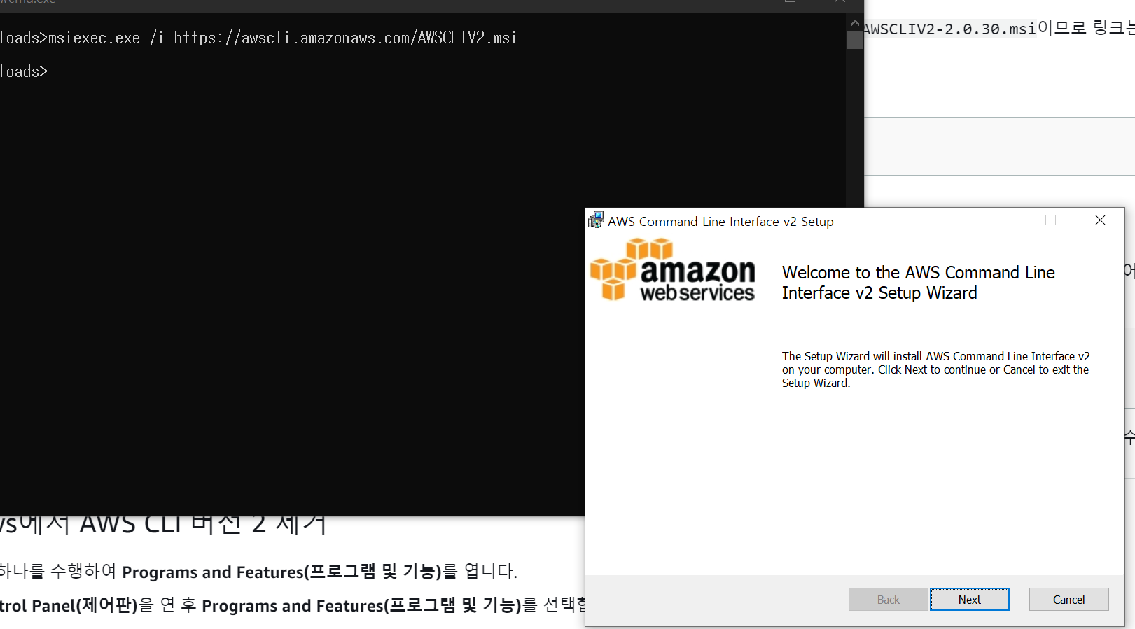Click AWSCLIV2-2.0.30.msi text in the browser page
Screen dimensions: 1135x629
click(x=949, y=29)
